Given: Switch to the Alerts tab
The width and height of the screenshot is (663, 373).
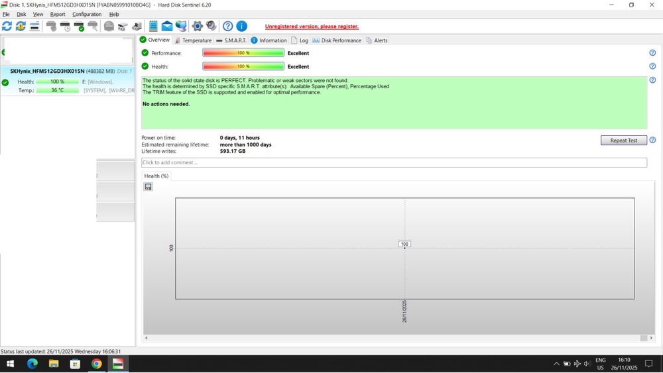Looking at the screenshot, I should (377, 40).
